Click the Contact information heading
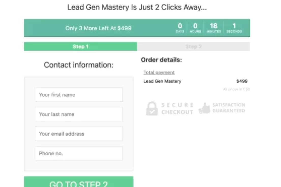281x187 pixels. click(x=79, y=65)
